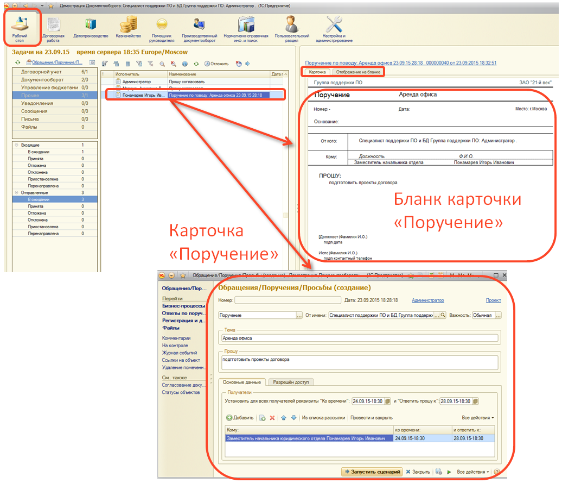
Task: Click the Администратор link in the form
Action: coord(427,300)
